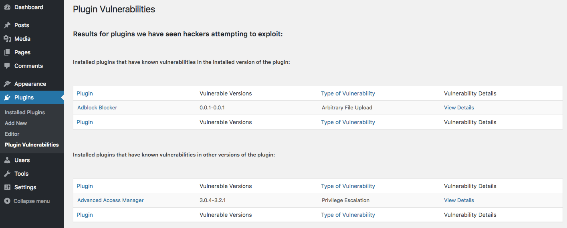Click the Pages icon in sidebar

click(x=7, y=52)
